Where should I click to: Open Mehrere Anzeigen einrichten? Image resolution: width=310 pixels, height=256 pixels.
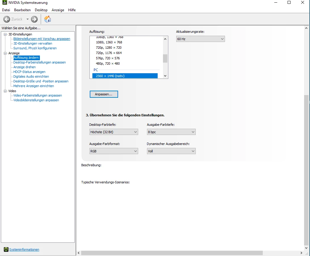click(34, 86)
